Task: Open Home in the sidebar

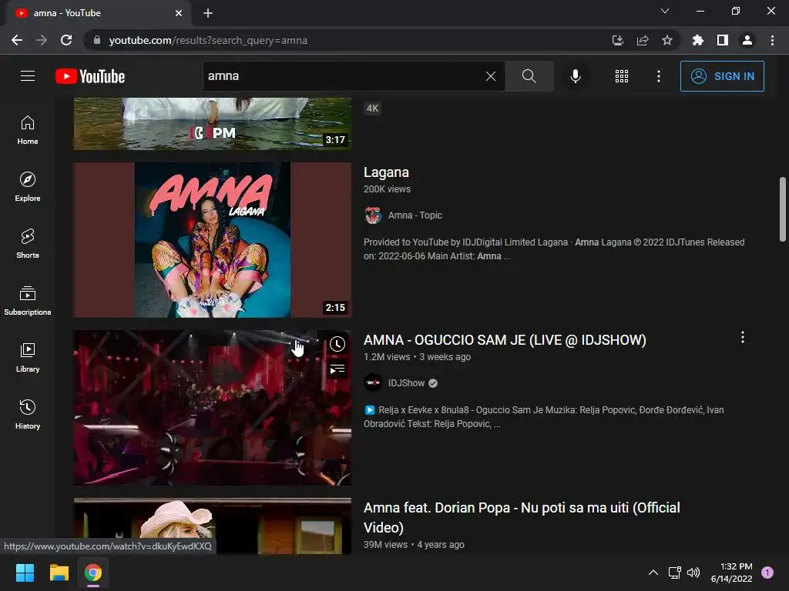Action: (x=28, y=130)
